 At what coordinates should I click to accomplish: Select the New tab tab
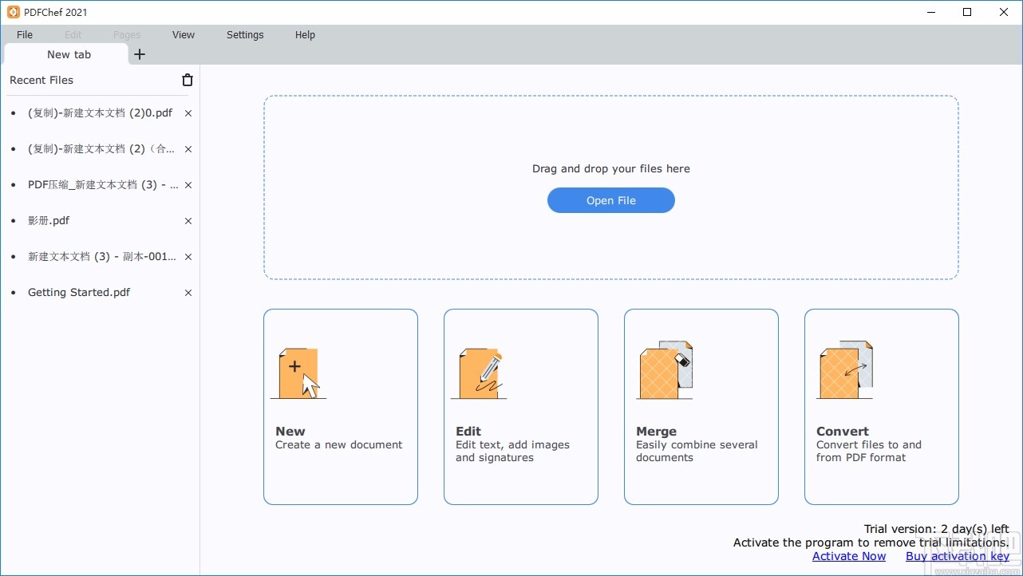click(69, 54)
